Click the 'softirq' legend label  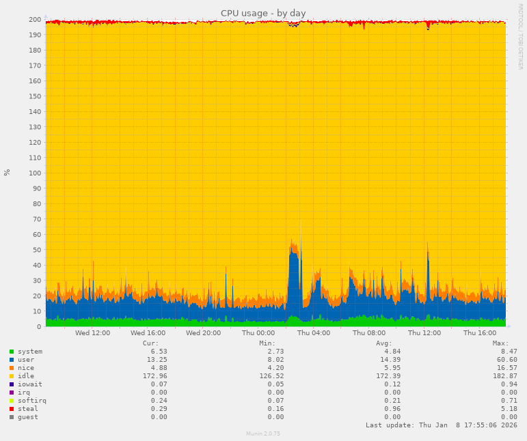(32, 401)
